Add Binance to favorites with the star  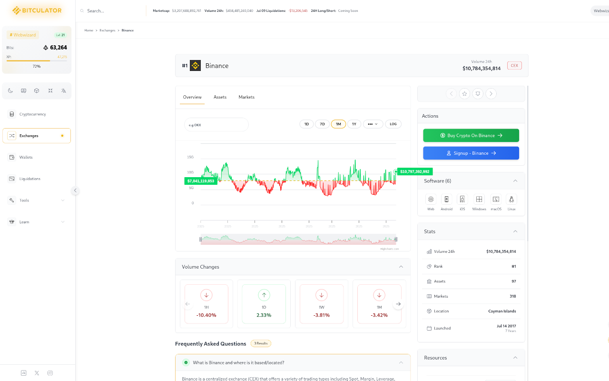(464, 94)
